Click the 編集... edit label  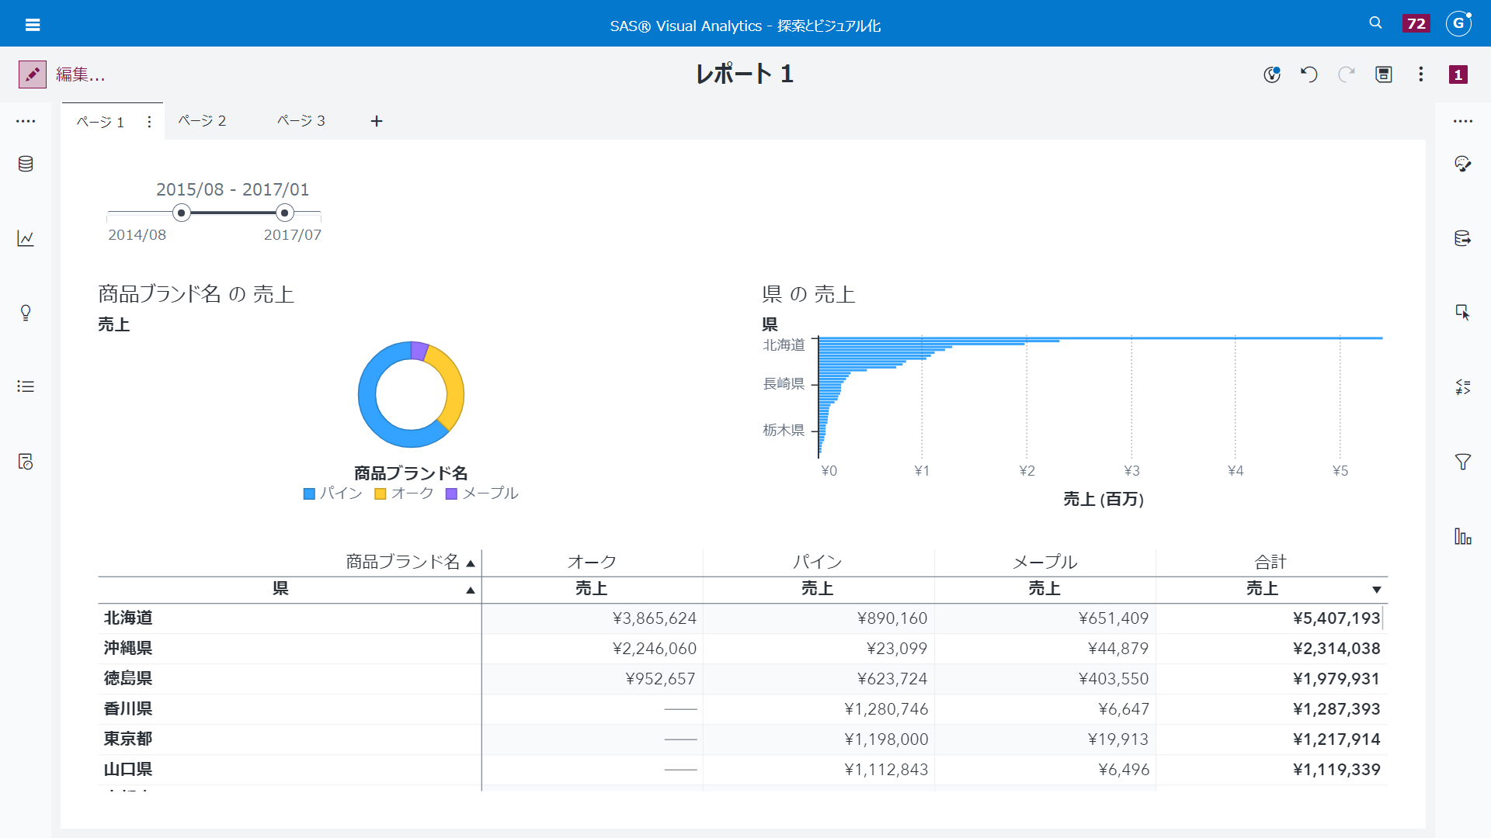pos(81,74)
